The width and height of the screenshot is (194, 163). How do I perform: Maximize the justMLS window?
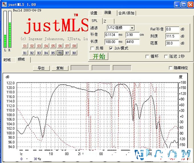[x=184, y=5]
